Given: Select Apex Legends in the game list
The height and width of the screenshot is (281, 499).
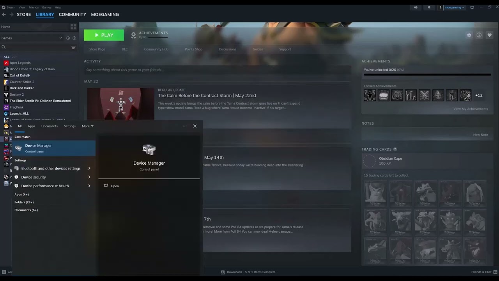Looking at the screenshot, I should [x=20, y=63].
